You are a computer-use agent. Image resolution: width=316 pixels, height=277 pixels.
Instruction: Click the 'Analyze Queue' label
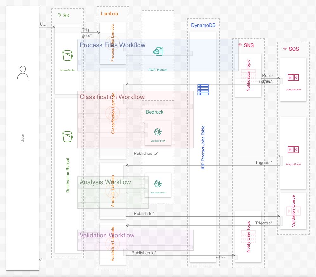(293, 164)
